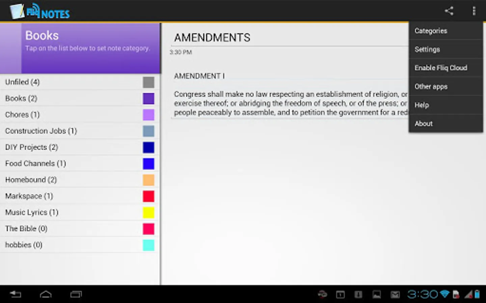Image resolution: width=486 pixels, height=303 pixels.
Task: Select the Unfiled (4) category
Action: point(80,82)
